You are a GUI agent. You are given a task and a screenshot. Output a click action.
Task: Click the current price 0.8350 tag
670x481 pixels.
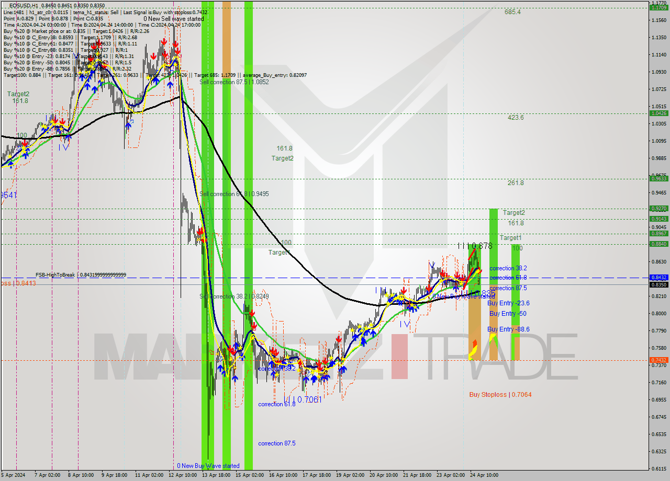click(658, 284)
